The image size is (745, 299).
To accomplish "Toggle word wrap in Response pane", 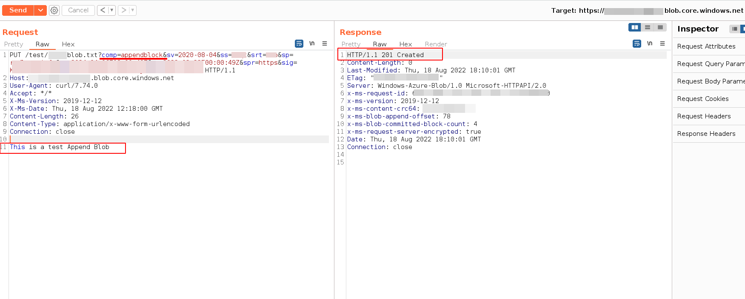I will coord(637,43).
